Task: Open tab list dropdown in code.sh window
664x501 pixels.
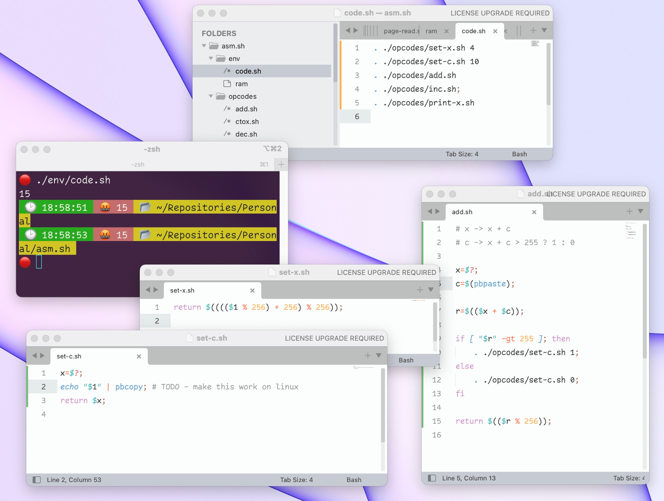Action: coord(544,30)
